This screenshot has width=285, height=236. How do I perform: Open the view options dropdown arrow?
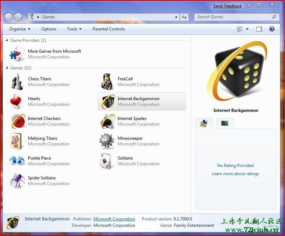pos(247,29)
